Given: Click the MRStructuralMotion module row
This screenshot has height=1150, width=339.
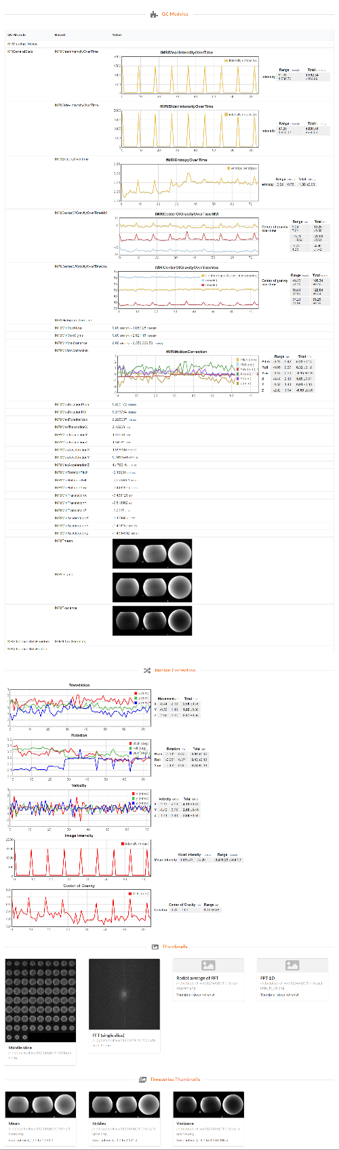Looking at the screenshot, I should (x=169, y=43).
